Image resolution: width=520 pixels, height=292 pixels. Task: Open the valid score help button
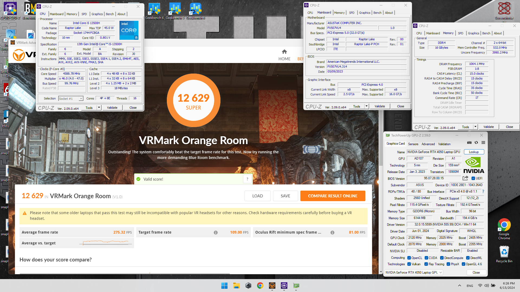pos(247,179)
